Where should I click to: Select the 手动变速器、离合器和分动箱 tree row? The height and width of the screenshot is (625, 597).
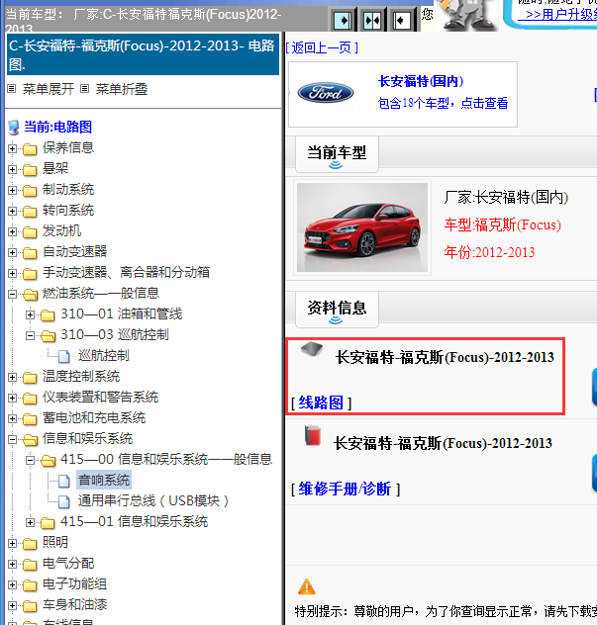click(x=126, y=273)
